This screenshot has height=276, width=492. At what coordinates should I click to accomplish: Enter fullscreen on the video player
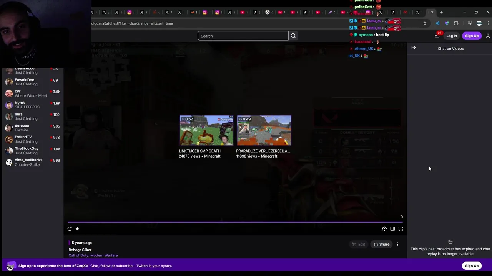401,229
